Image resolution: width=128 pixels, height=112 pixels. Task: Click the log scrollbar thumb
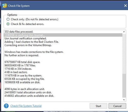coord(124,85)
